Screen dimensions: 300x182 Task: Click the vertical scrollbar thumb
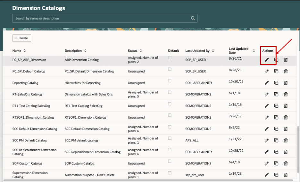[298, 149]
